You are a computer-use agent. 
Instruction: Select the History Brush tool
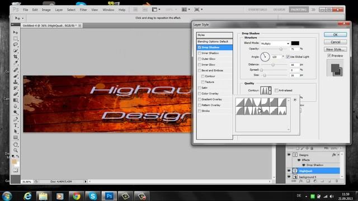[x=16, y=88]
